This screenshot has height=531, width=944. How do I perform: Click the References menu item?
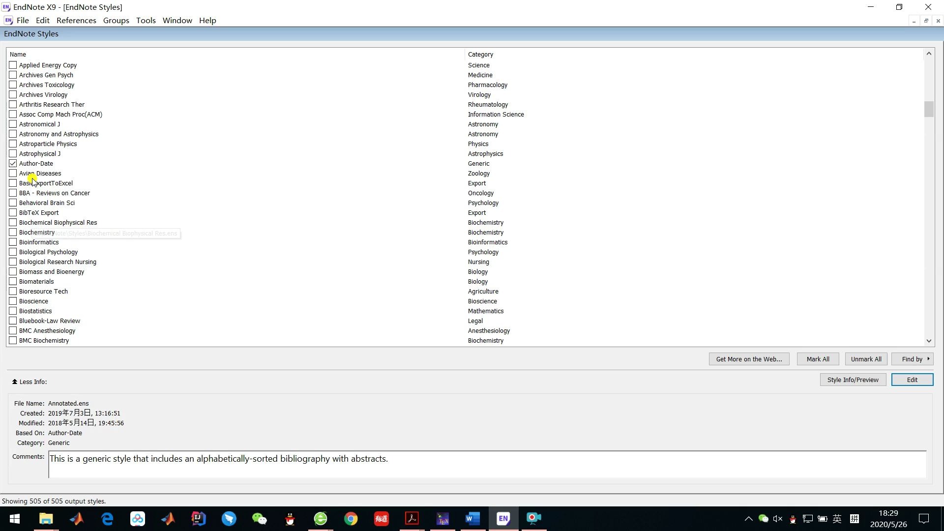pyautogui.click(x=76, y=20)
